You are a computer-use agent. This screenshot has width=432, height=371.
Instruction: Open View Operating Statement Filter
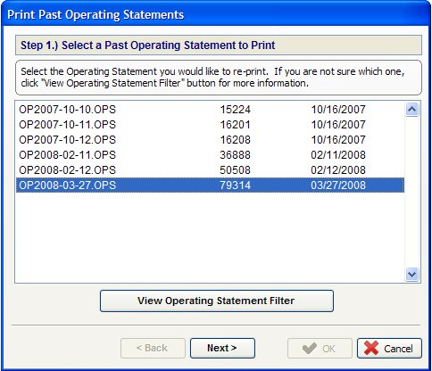(x=217, y=301)
